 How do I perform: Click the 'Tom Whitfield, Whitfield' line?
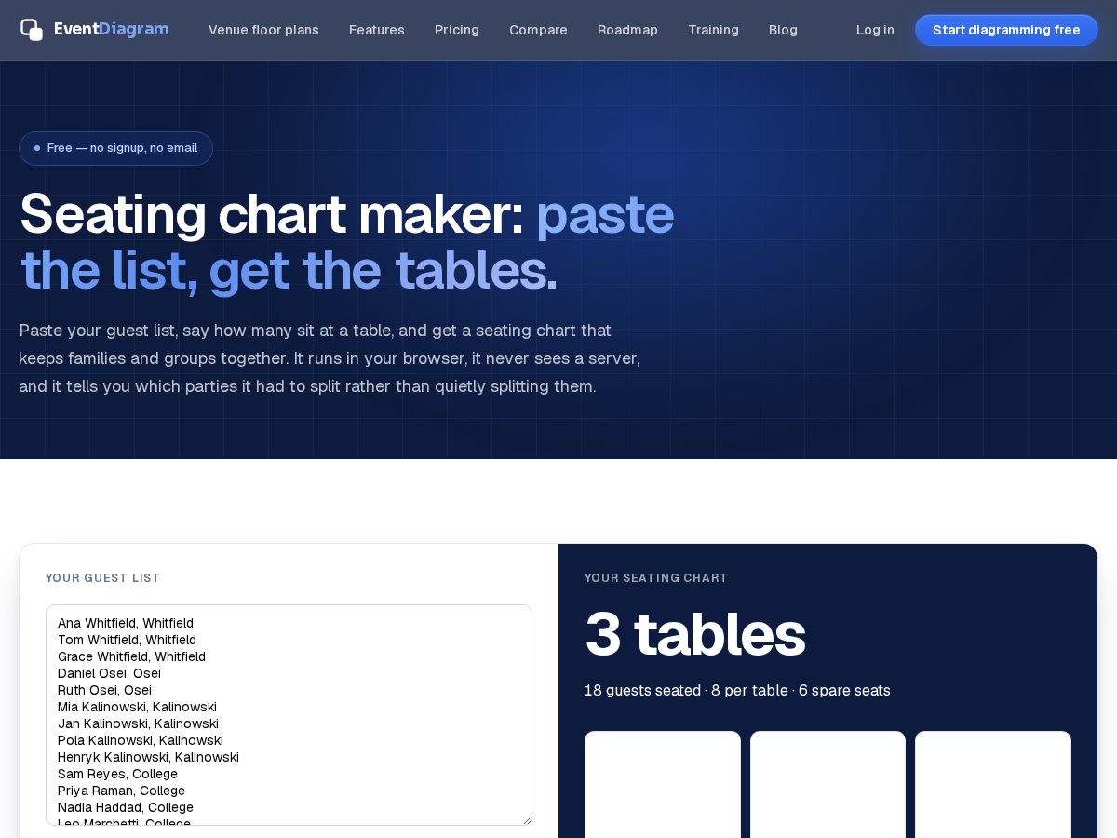tap(127, 640)
